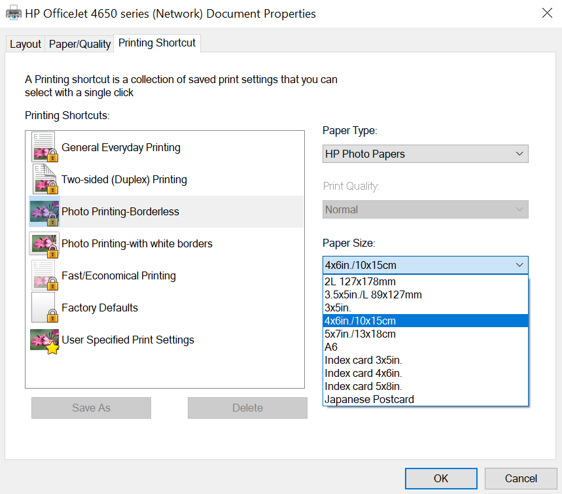Image resolution: width=562 pixels, height=494 pixels.
Task: Choose Index card 4x6in. size
Action: (x=425, y=373)
